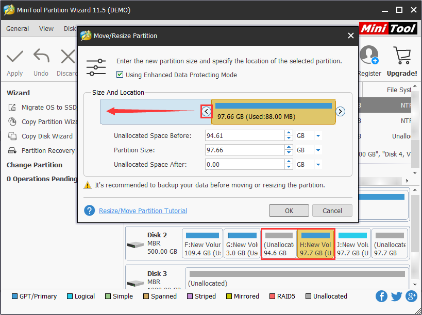Click the Apply checkmark icon
The width and height of the screenshot is (422, 315).
click(15, 57)
